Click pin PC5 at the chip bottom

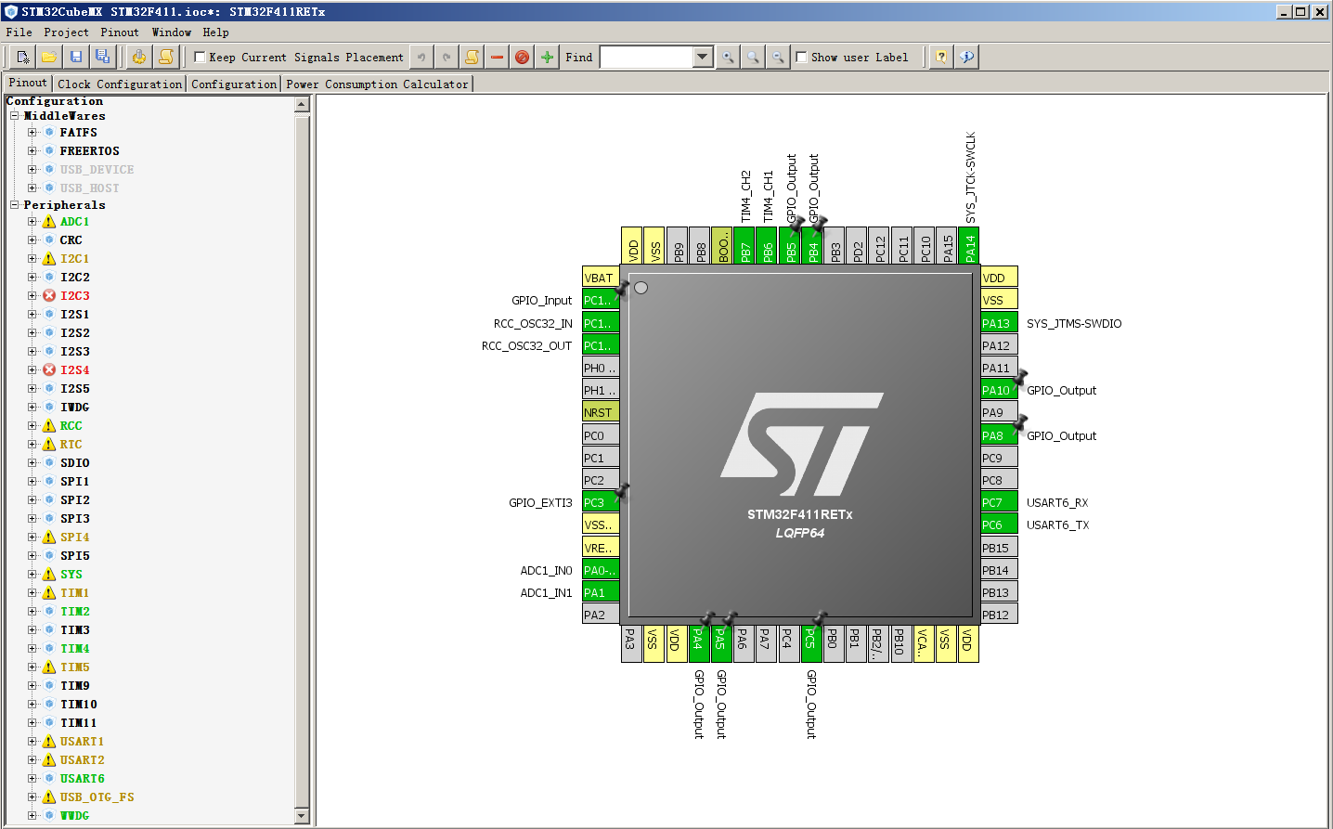(x=810, y=643)
